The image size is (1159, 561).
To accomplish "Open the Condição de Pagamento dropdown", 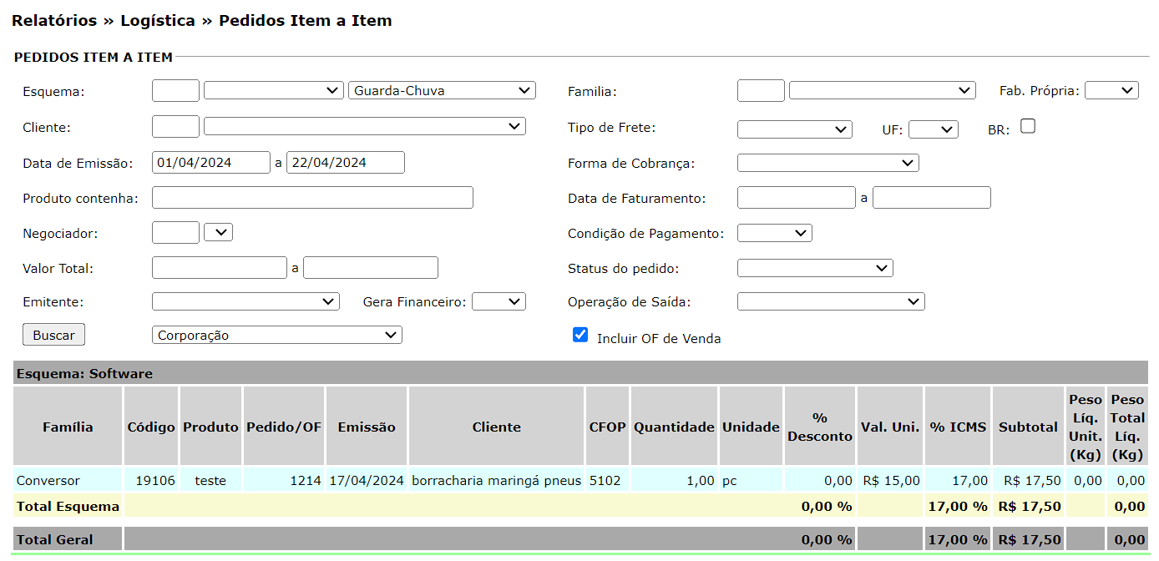I will coord(774,233).
